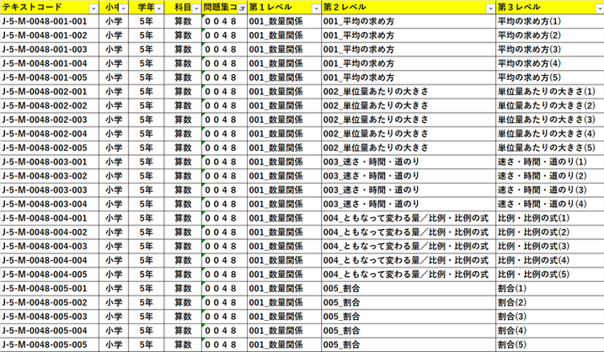Select cell J-5-M-0048-004-005
Viewport: 604px width, 352px height.
(x=50, y=275)
